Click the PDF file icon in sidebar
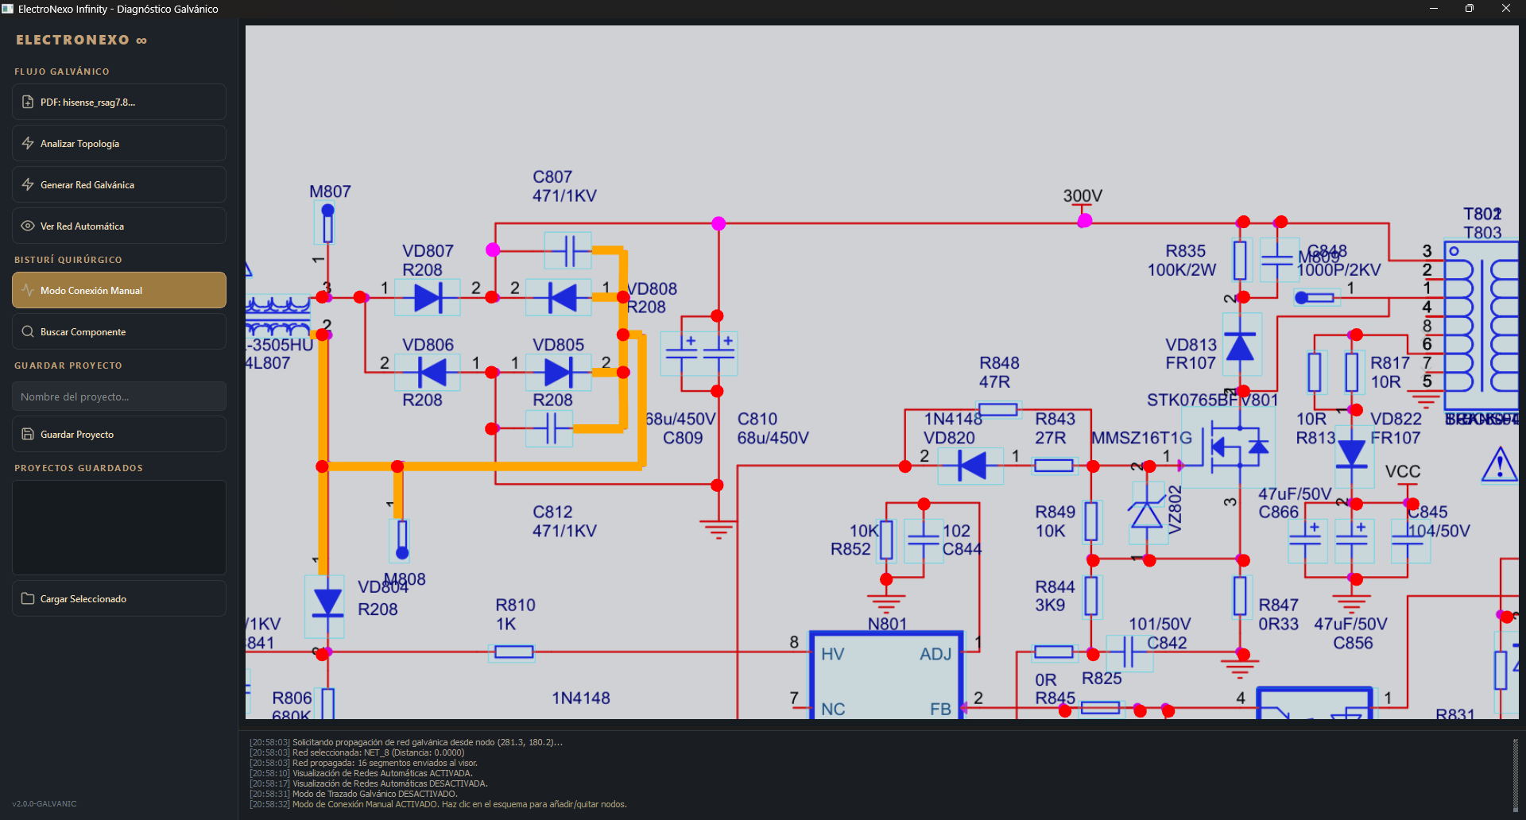 (28, 102)
